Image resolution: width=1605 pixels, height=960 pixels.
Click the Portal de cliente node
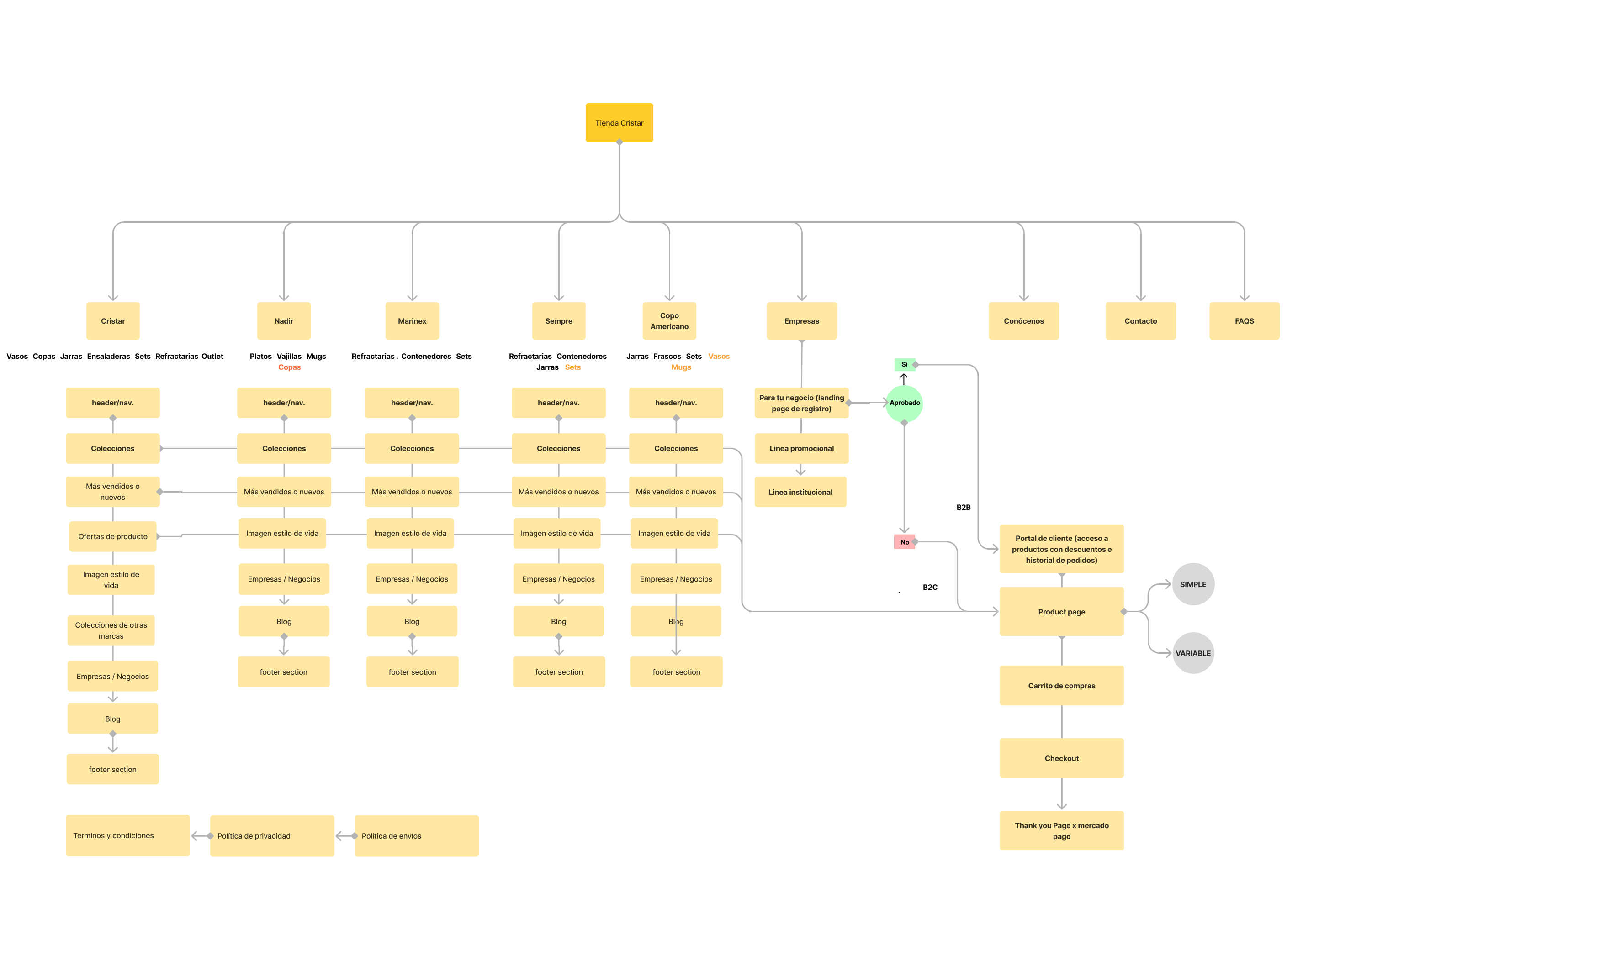(1061, 549)
